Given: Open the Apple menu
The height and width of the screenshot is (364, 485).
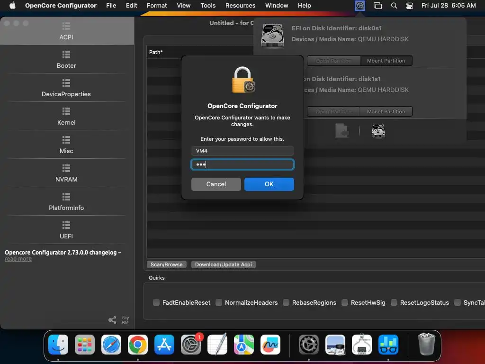Looking at the screenshot, I should point(12,6).
